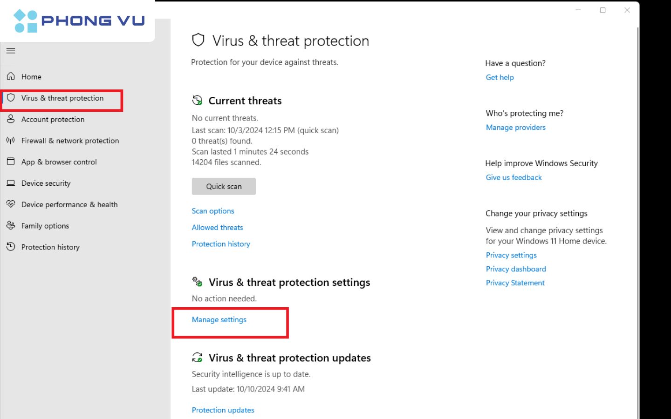Start a Quick scan
This screenshot has height=419, width=671.
pyautogui.click(x=224, y=186)
